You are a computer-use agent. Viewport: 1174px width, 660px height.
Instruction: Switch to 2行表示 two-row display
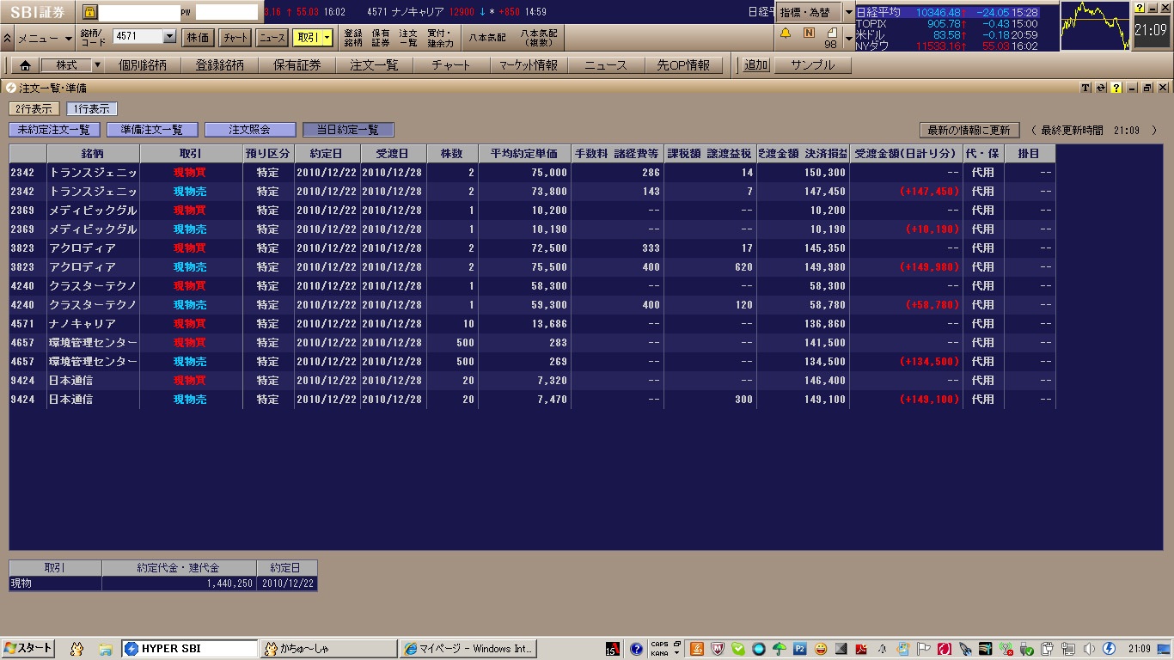(34, 109)
